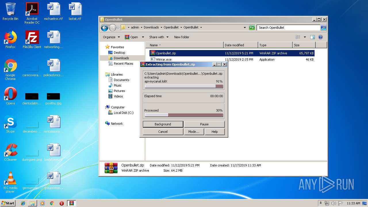Open Windows Explorer taskbar icon
The image size is (368, 207).
click(x=32, y=203)
